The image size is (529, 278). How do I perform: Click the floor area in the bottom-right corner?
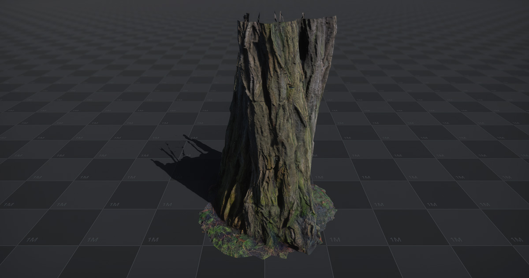pos(494,265)
